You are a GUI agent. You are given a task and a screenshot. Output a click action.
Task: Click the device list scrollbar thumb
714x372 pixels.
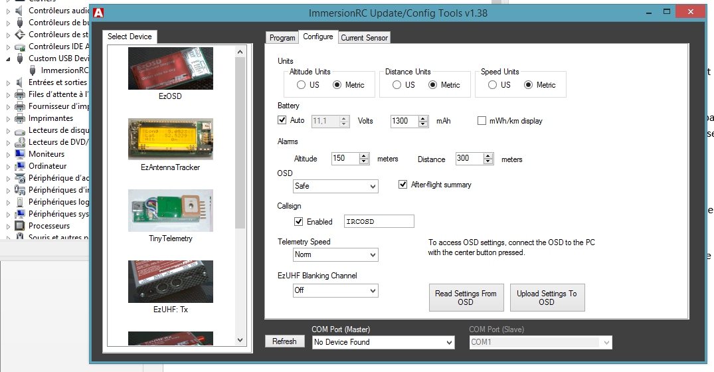point(240,143)
